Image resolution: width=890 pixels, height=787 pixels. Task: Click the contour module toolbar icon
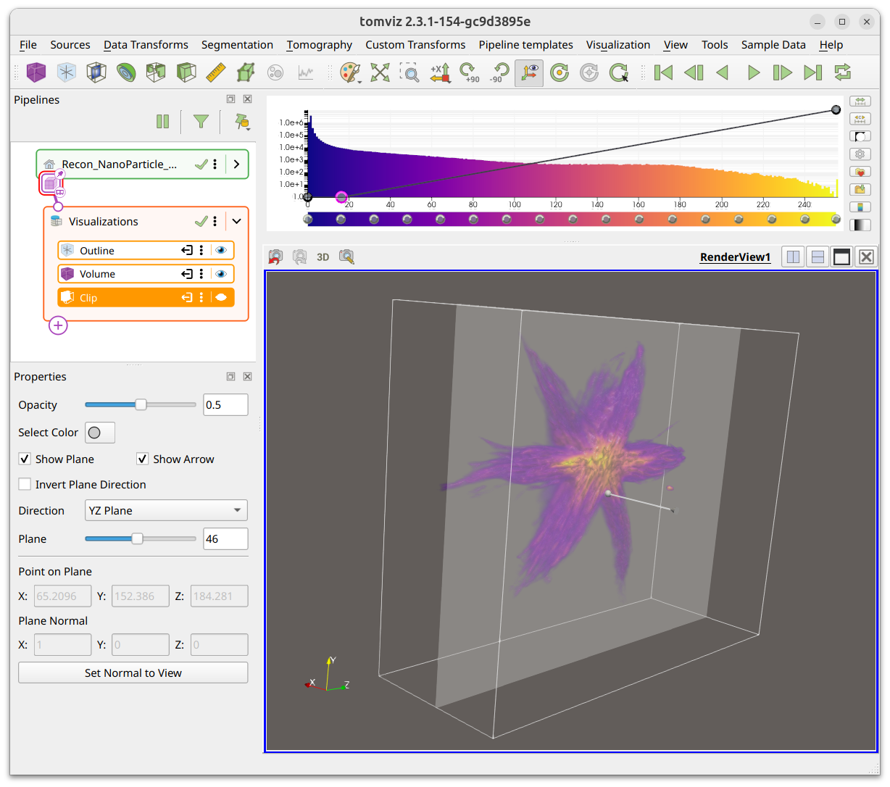(x=126, y=72)
